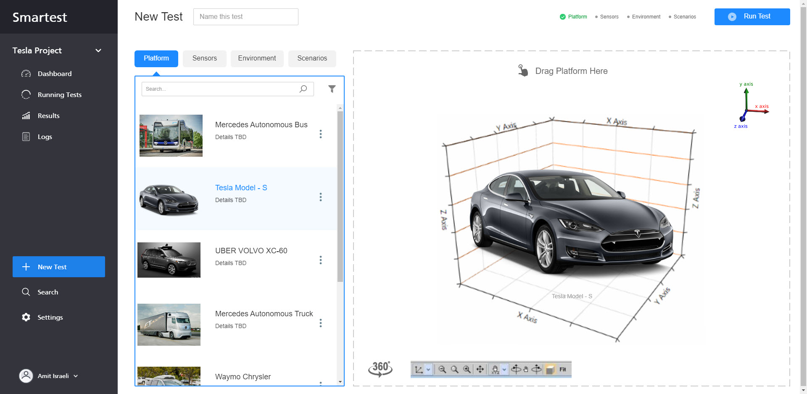Click the Scenarios progress step at top

pyautogui.click(x=682, y=17)
